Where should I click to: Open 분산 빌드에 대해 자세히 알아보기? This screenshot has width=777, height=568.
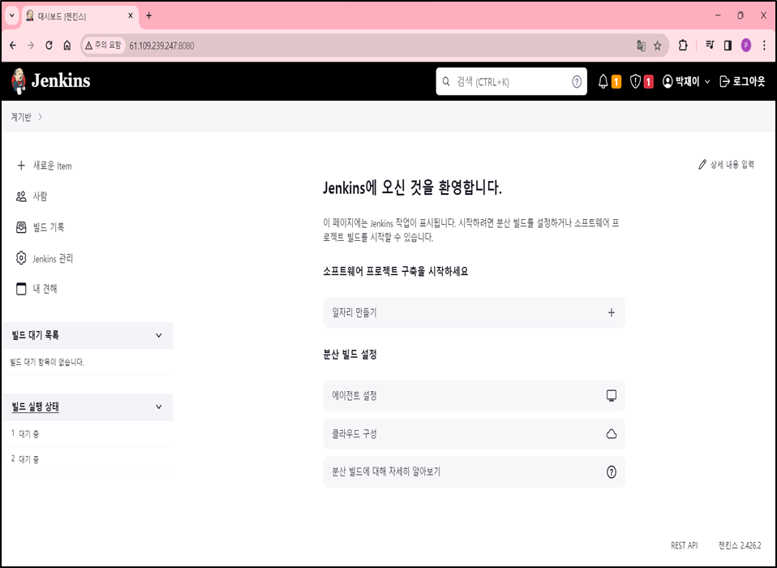pyautogui.click(x=474, y=472)
